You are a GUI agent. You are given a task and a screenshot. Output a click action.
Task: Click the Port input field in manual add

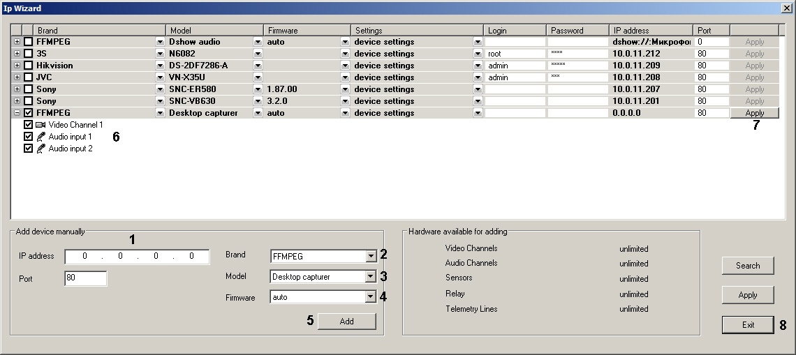point(85,279)
